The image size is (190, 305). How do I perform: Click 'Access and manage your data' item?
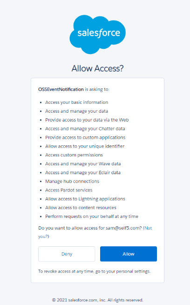click(77, 111)
